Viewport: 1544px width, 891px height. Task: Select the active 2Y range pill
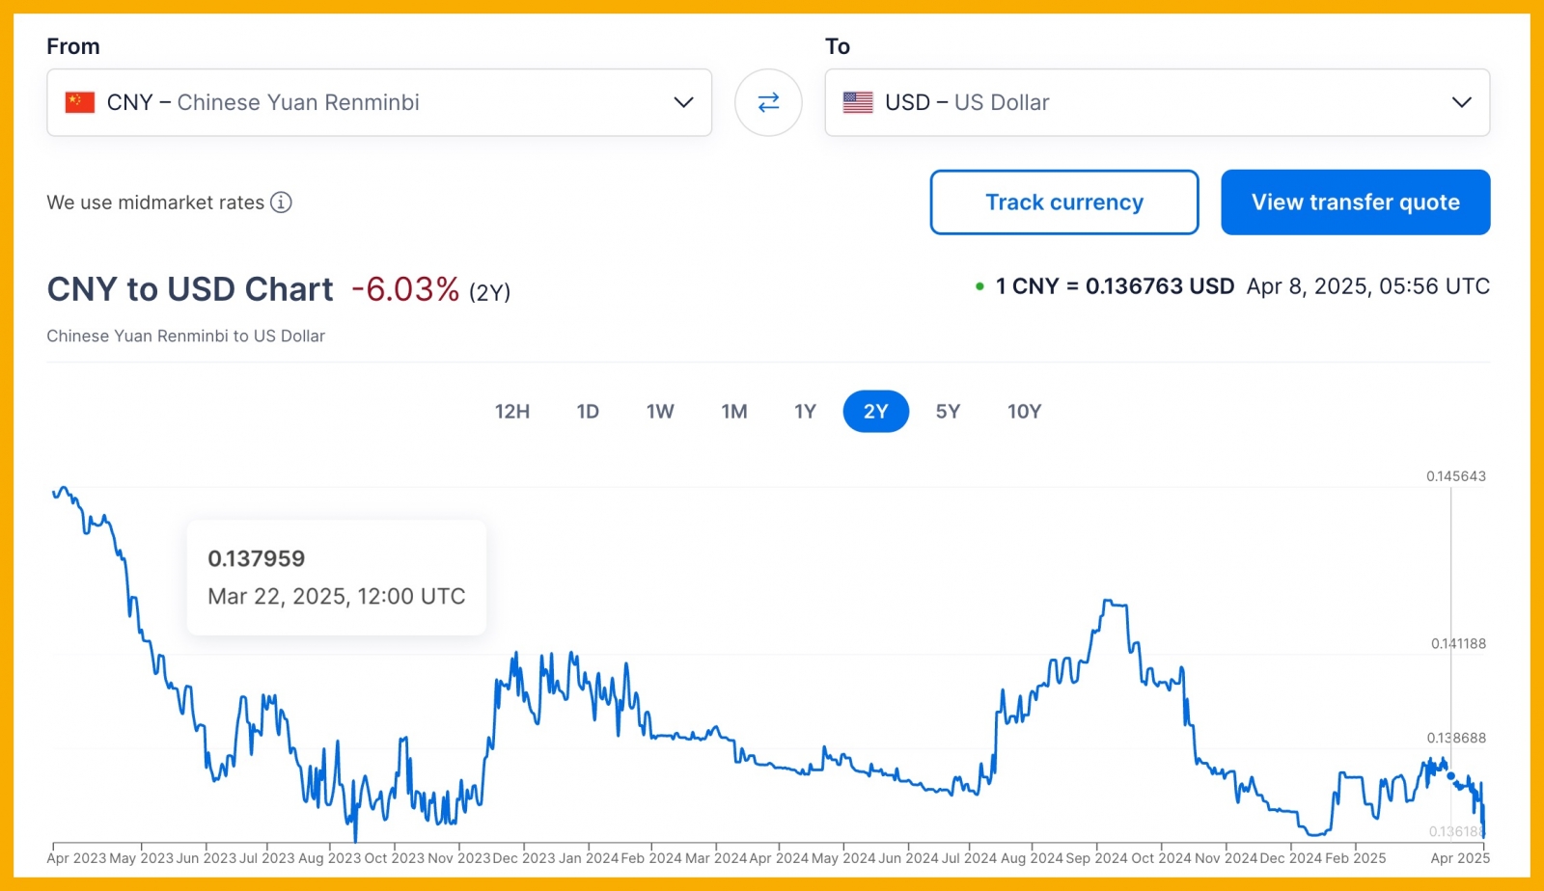pos(875,412)
